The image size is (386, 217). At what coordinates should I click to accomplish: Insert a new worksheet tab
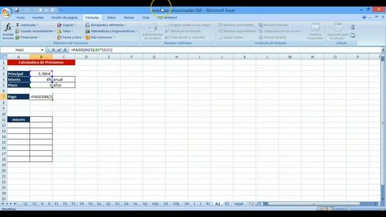(251, 204)
